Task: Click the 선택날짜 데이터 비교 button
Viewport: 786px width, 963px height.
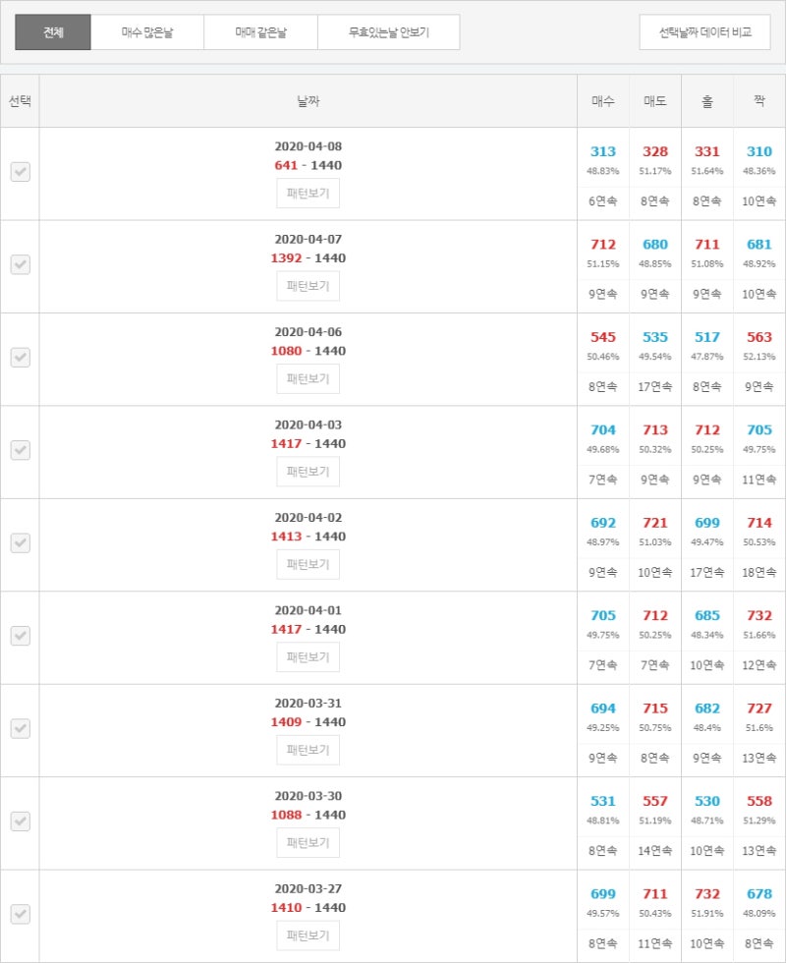Action: click(x=705, y=31)
